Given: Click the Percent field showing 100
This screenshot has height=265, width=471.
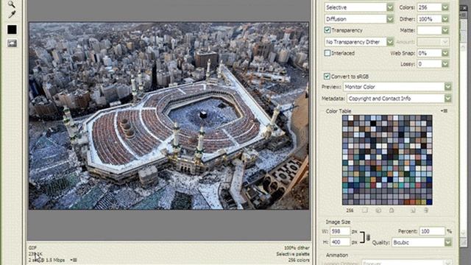Looking at the screenshot, I should (x=432, y=231).
